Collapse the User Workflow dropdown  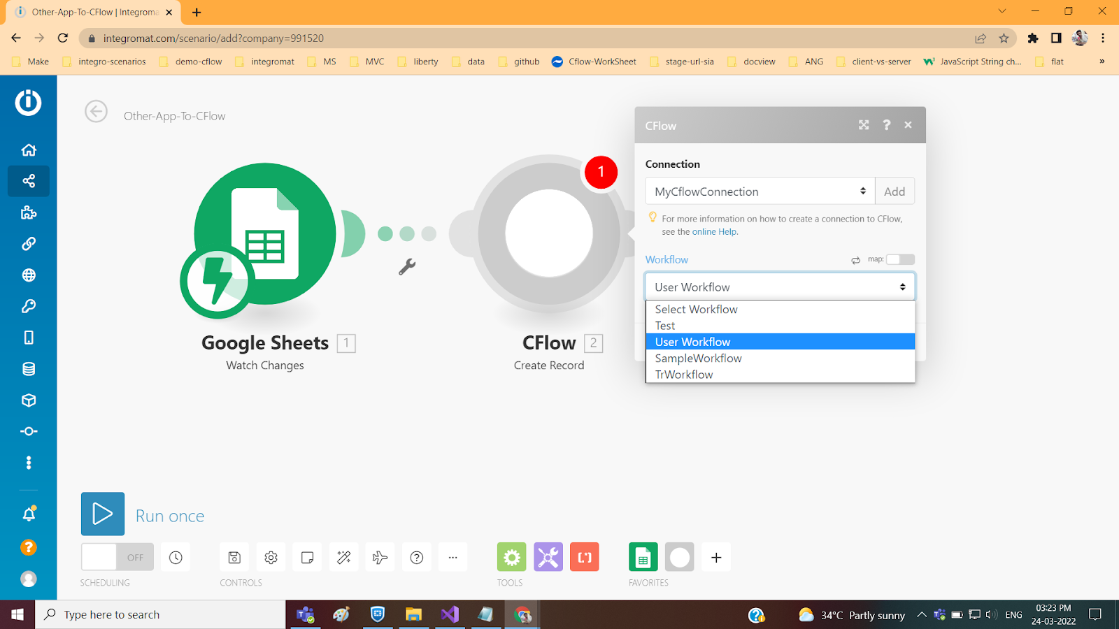(x=780, y=287)
